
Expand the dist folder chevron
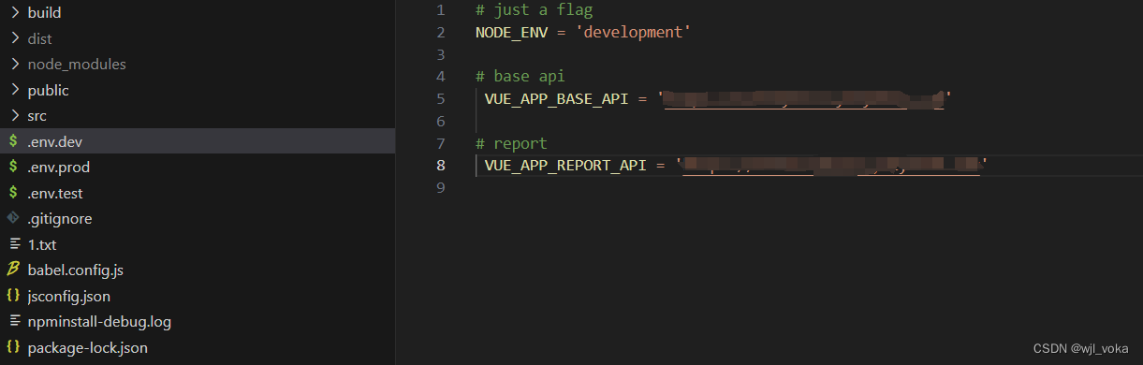[x=15, y=38]
